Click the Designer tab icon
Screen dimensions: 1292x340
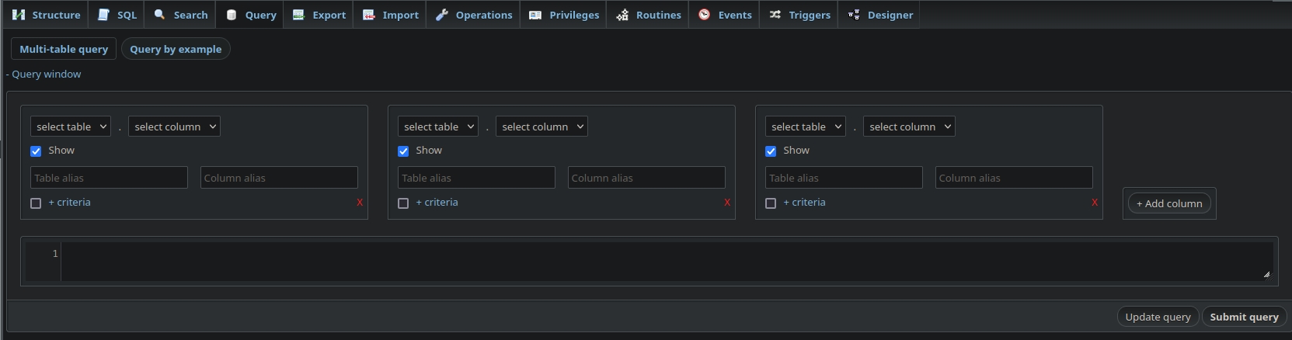854,15
